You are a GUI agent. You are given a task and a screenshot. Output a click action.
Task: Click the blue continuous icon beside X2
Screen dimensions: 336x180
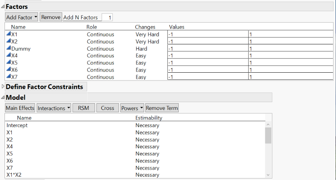click(x=9, y=41)
